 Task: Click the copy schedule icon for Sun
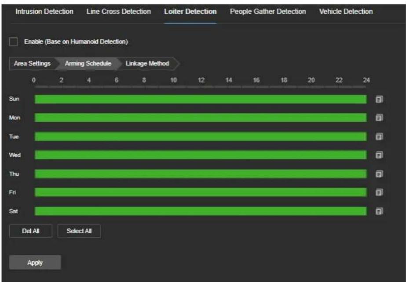379,99
